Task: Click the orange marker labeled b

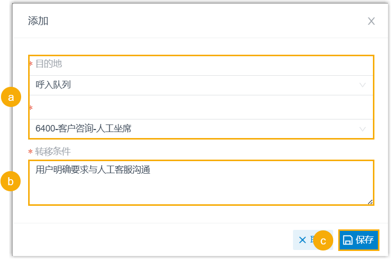Action: (x=11, y=182)
